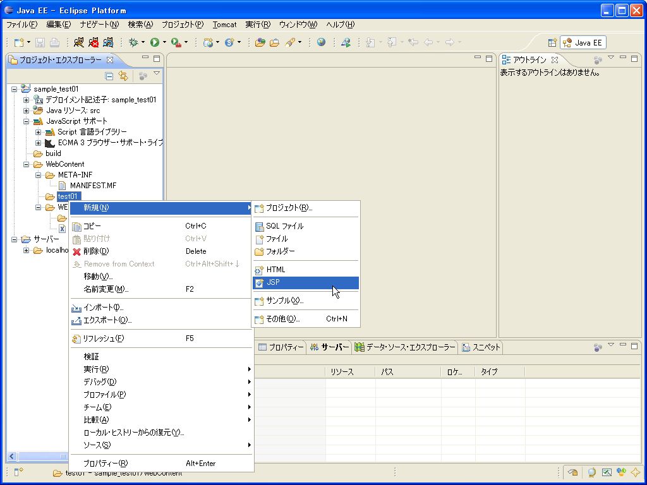Click the Run External Tools toolbox icon
647x485 pixels.
pos(176,42)
